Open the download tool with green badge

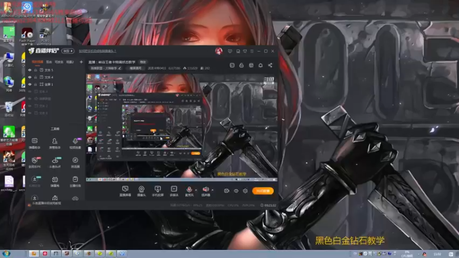click(34, 181)
